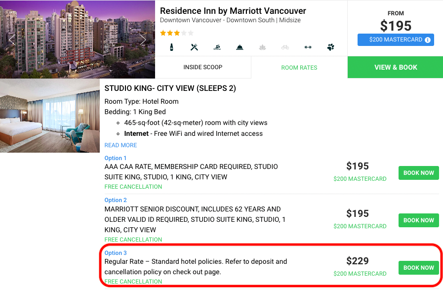Click the swimming pool amenity icon
Viewport: 443px width, 290px height.
(x=217, y=47)
